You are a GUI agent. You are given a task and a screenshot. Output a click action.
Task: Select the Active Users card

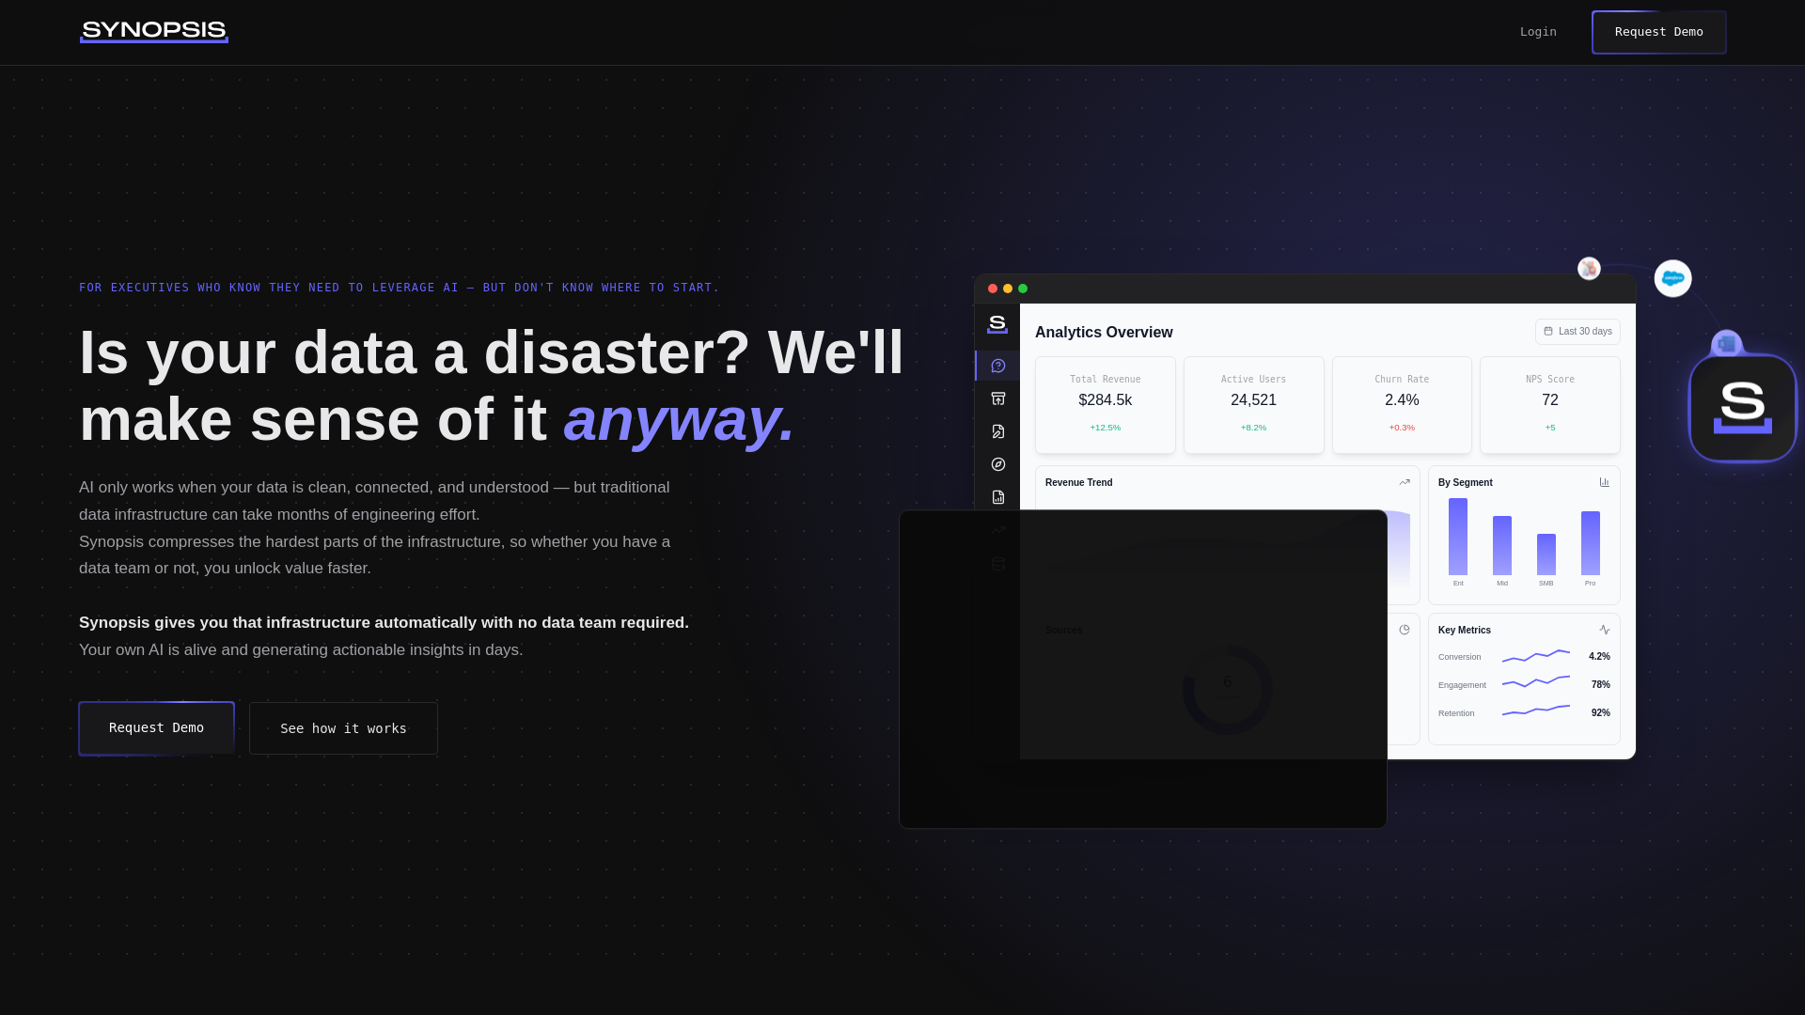click(1253, 405)
